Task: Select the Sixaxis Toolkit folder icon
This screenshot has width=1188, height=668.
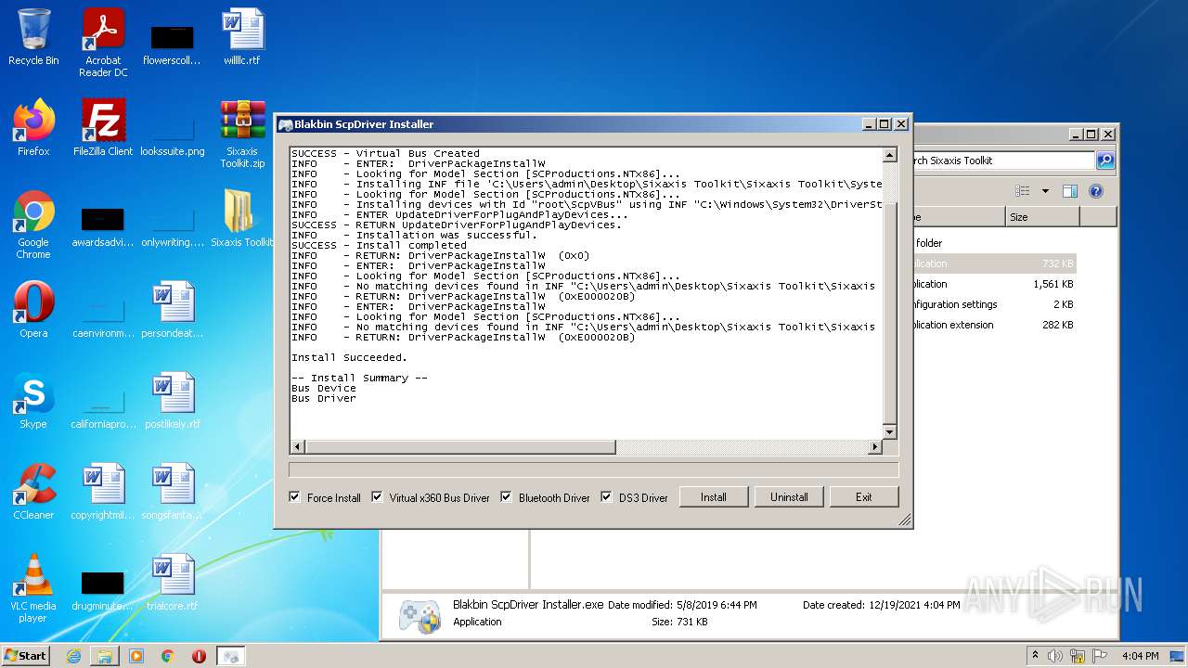Action: [x=242, y=219]
